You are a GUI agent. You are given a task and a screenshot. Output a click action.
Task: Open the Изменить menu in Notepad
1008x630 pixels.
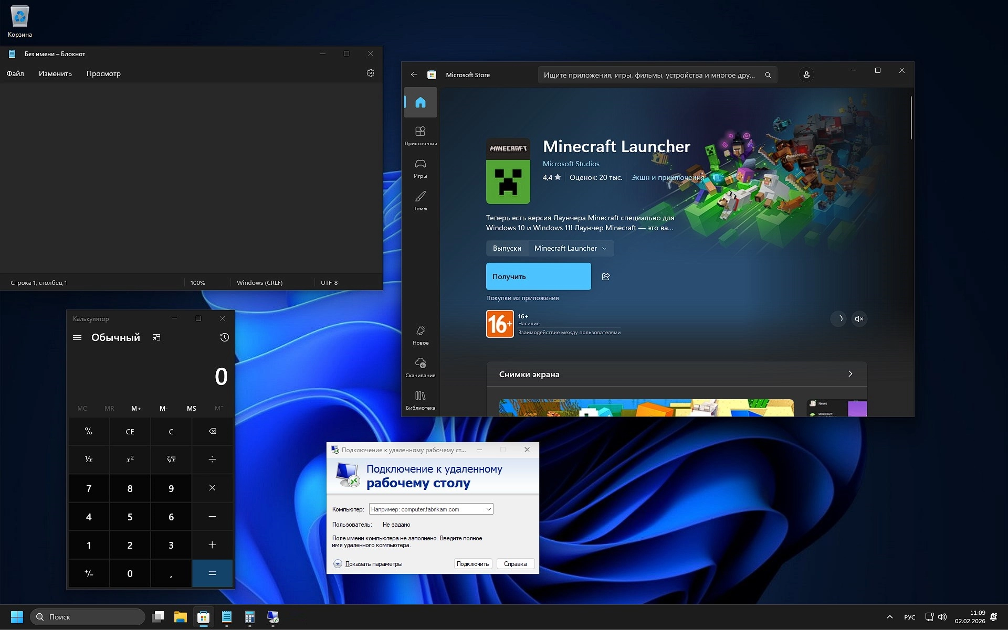click(x=55, y=73)
